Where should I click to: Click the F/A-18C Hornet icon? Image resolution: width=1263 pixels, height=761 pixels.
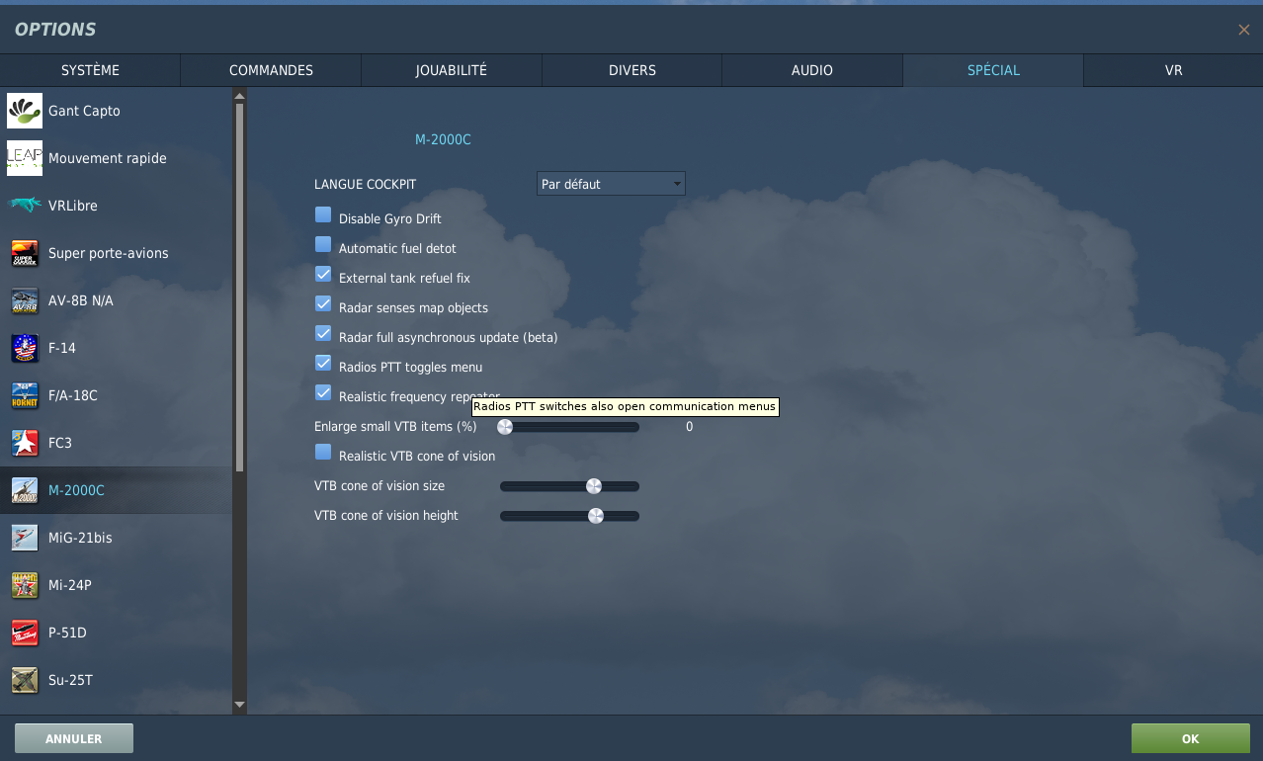click(25, 395)
